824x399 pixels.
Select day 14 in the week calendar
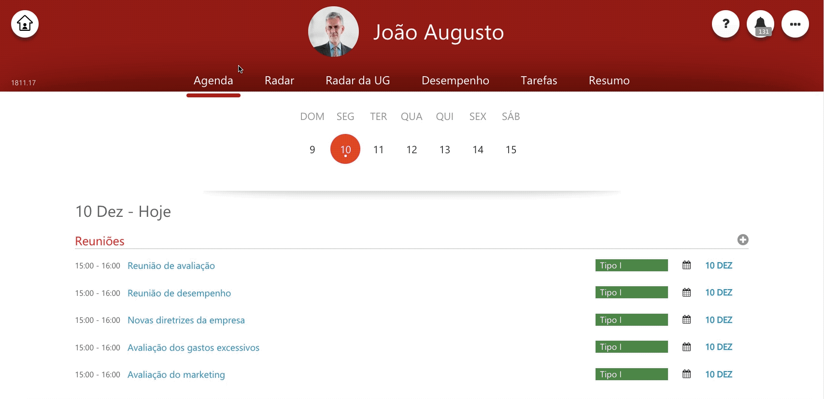point(478,149)
